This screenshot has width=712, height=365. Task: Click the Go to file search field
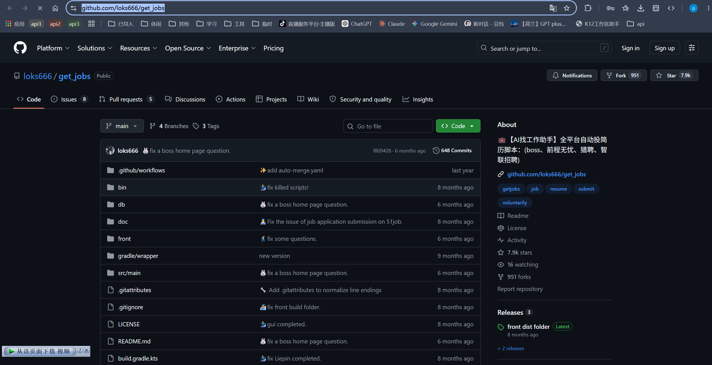pos(388,126)
